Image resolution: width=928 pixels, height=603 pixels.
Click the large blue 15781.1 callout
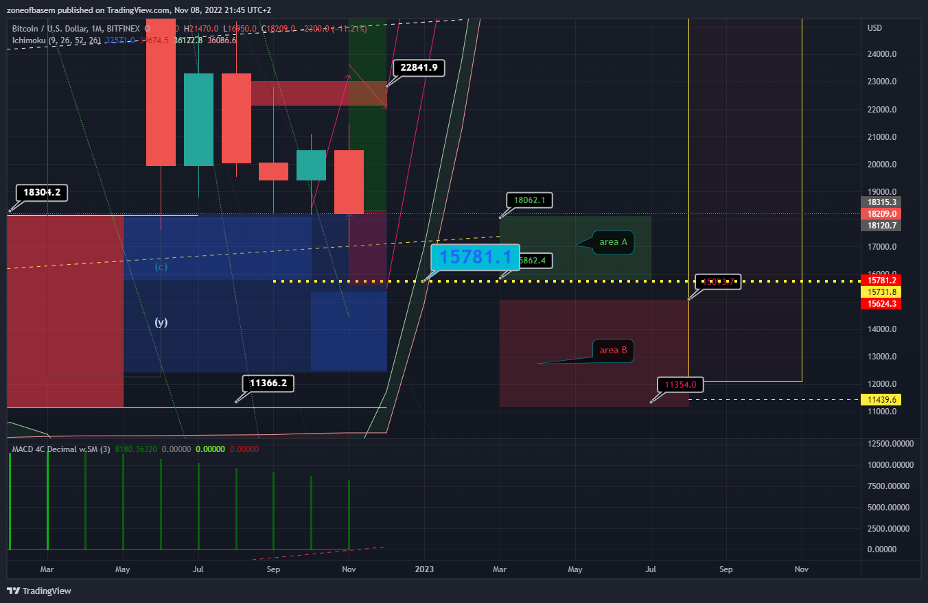click(475, 258)
